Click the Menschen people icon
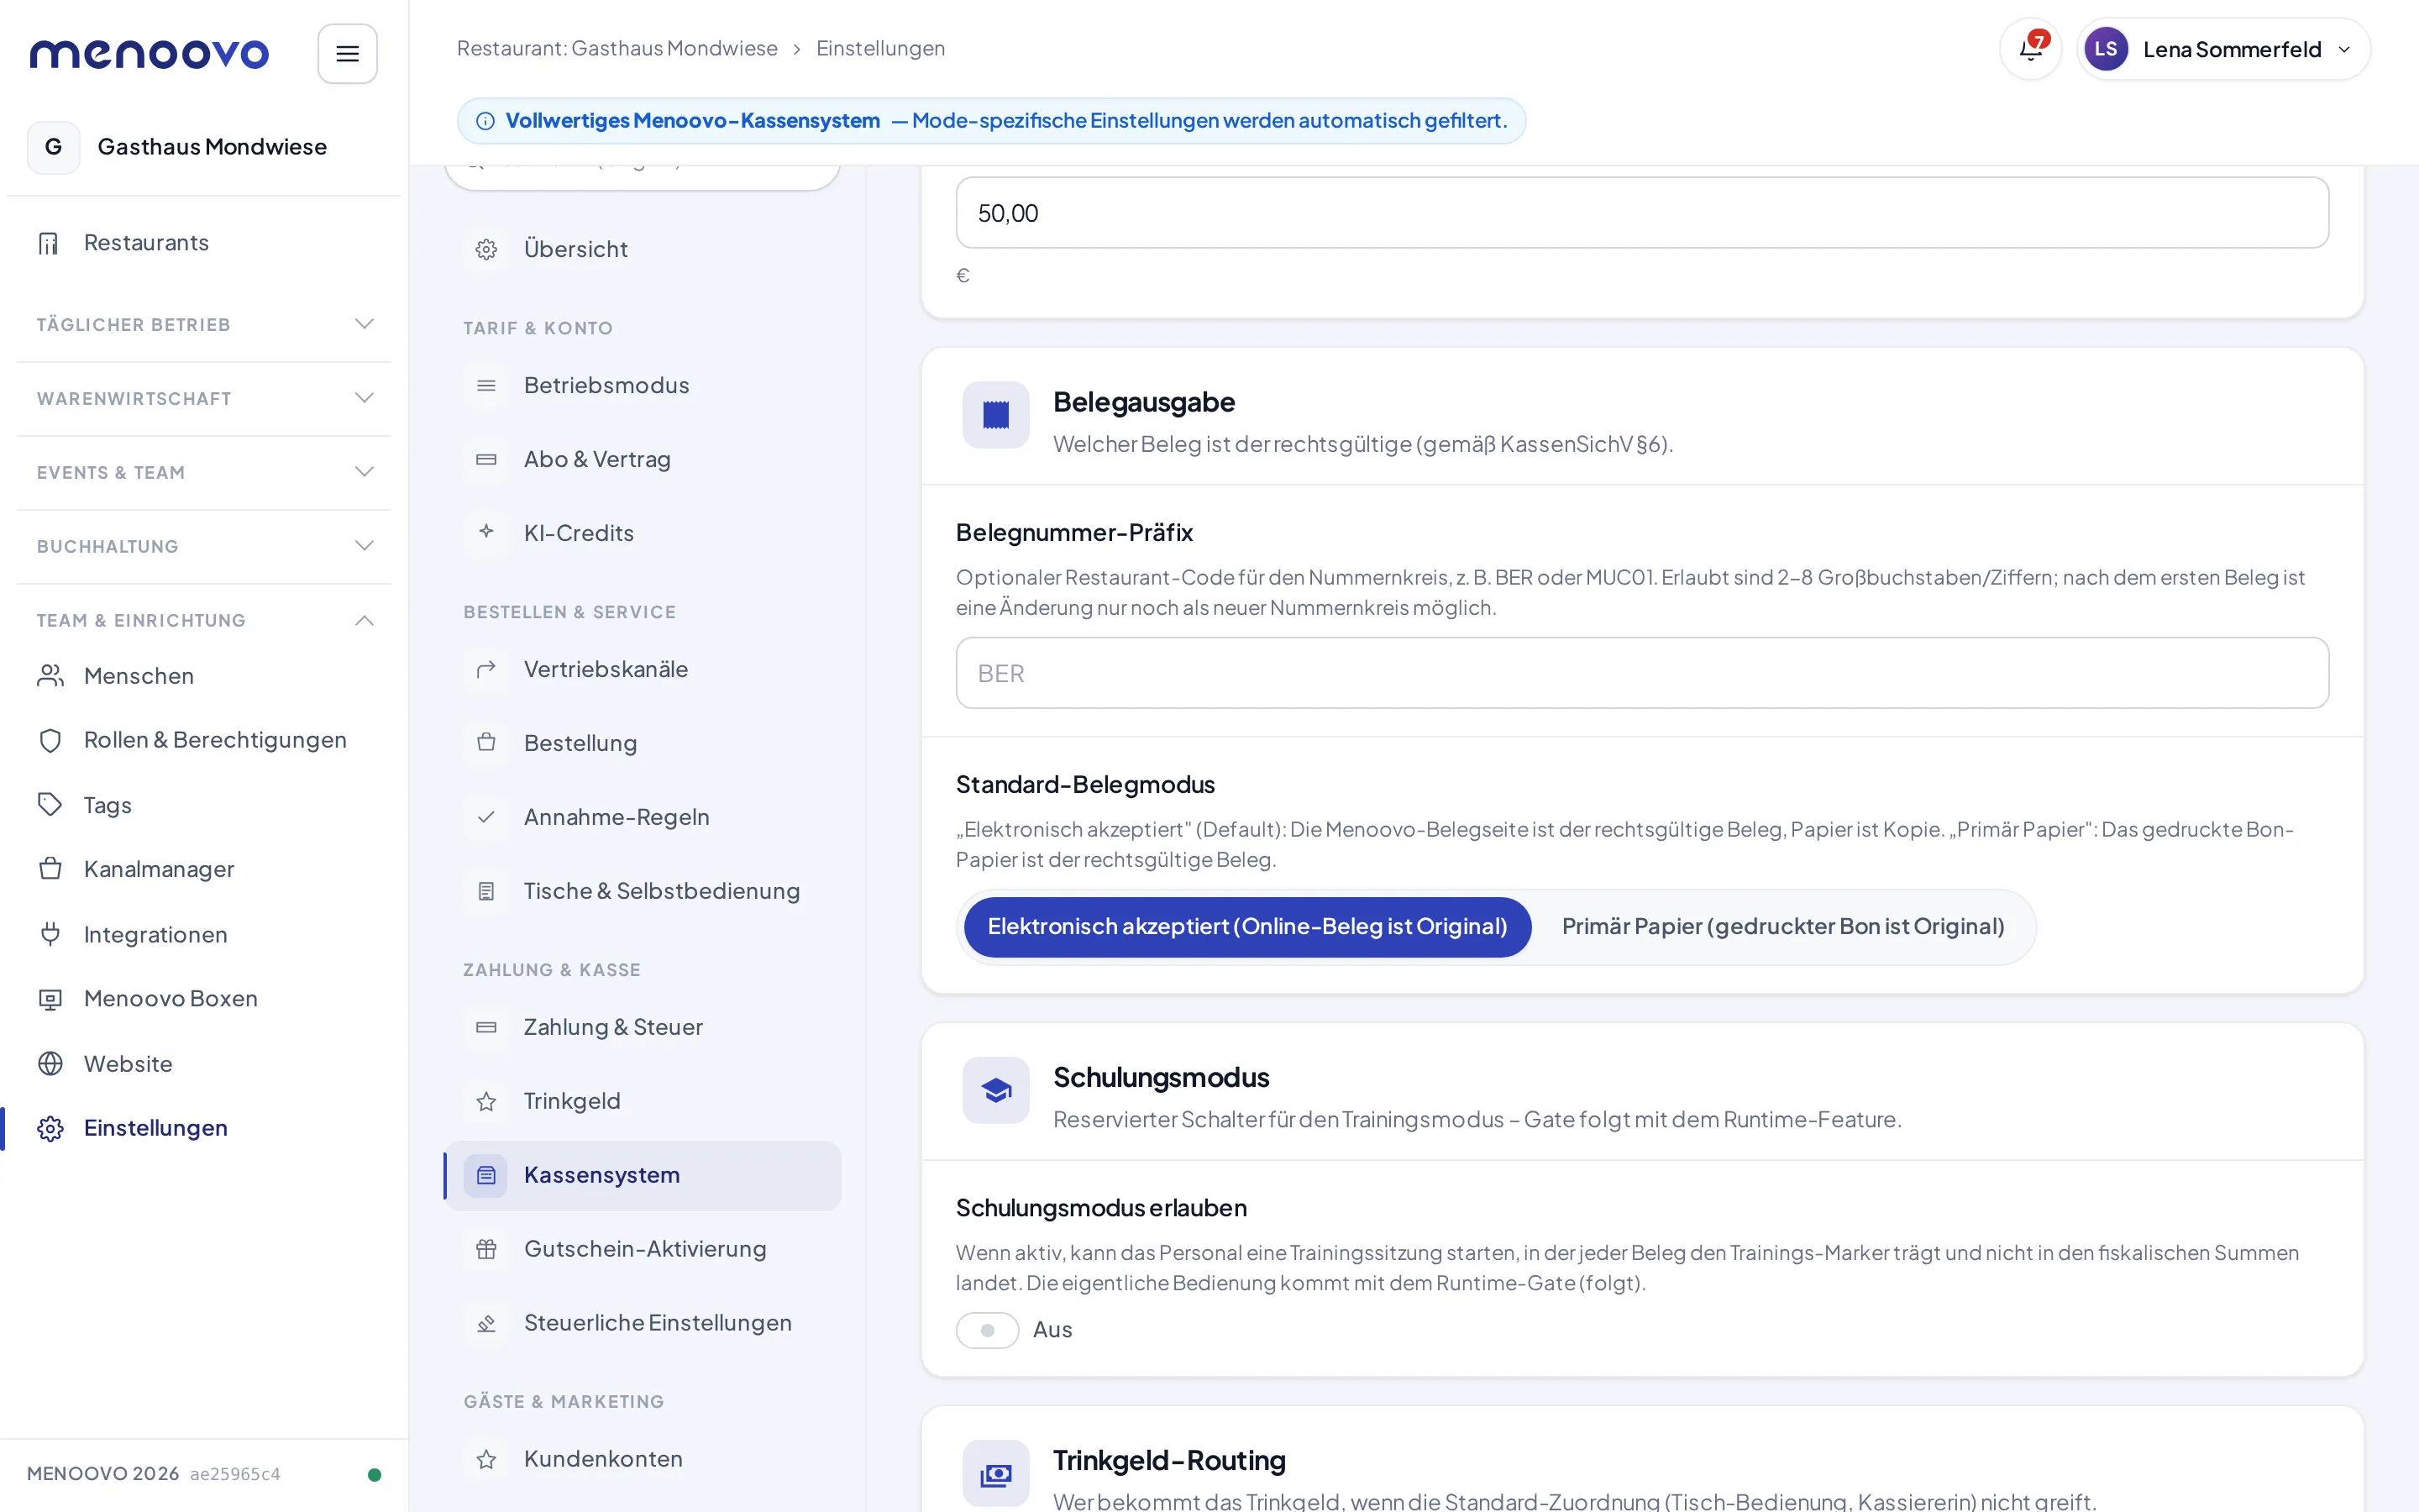This screenshot has width=2419, height=1512. (50, 676)
